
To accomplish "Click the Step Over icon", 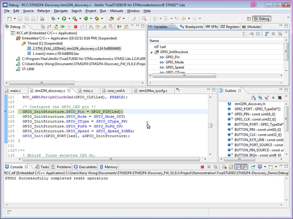I will pos(98,27).
